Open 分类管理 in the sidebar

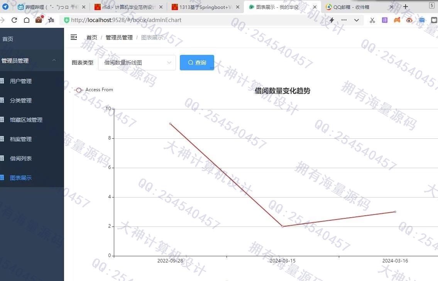pos(32,100)
